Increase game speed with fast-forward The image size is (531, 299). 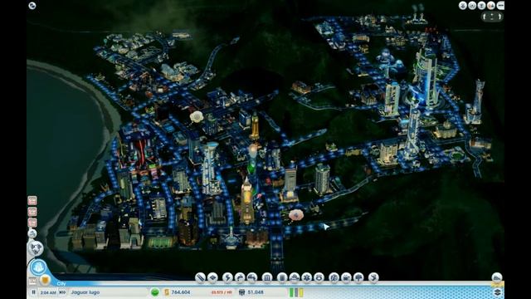(62, 292)
